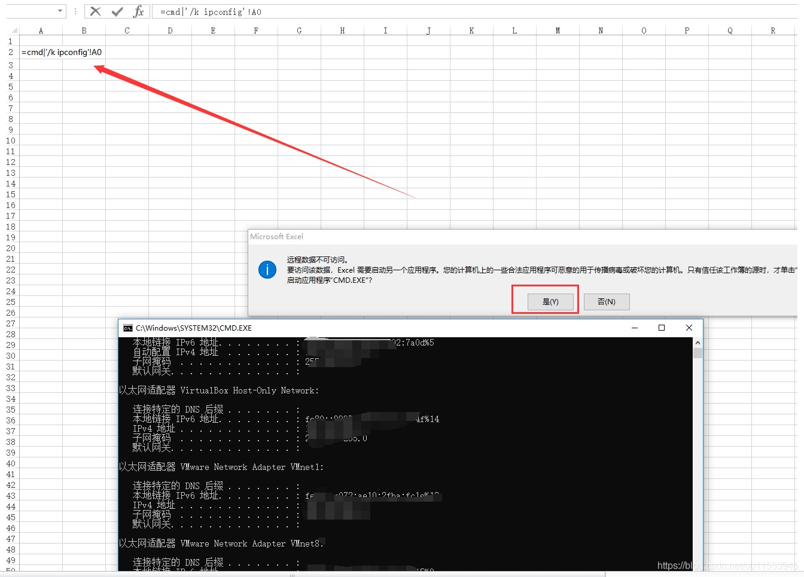Select column J header
Viewport: 804px width, 577px height.
428,30
